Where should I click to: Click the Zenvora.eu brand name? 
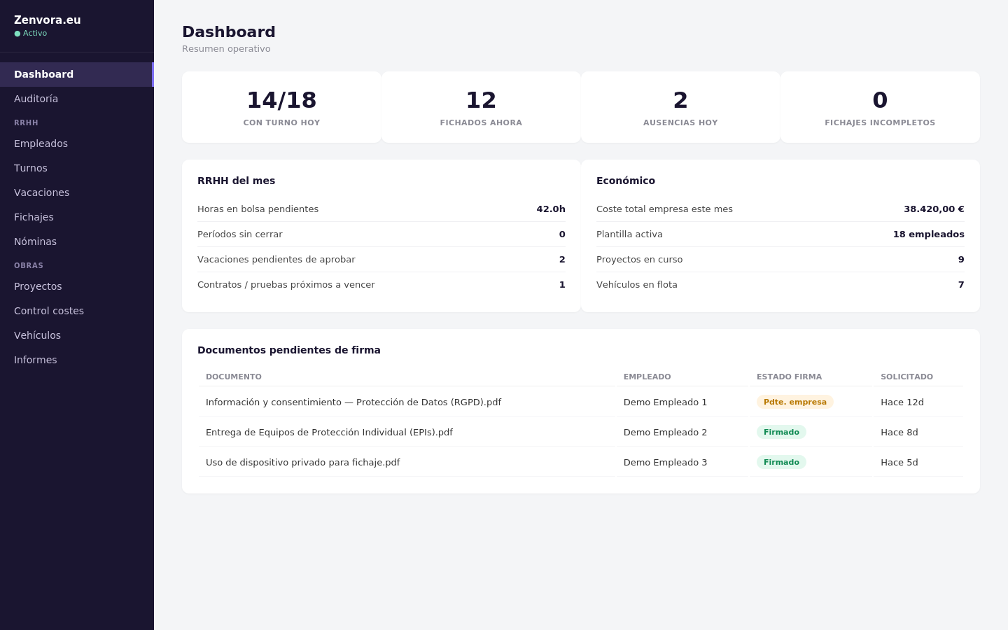coord(48,20)
